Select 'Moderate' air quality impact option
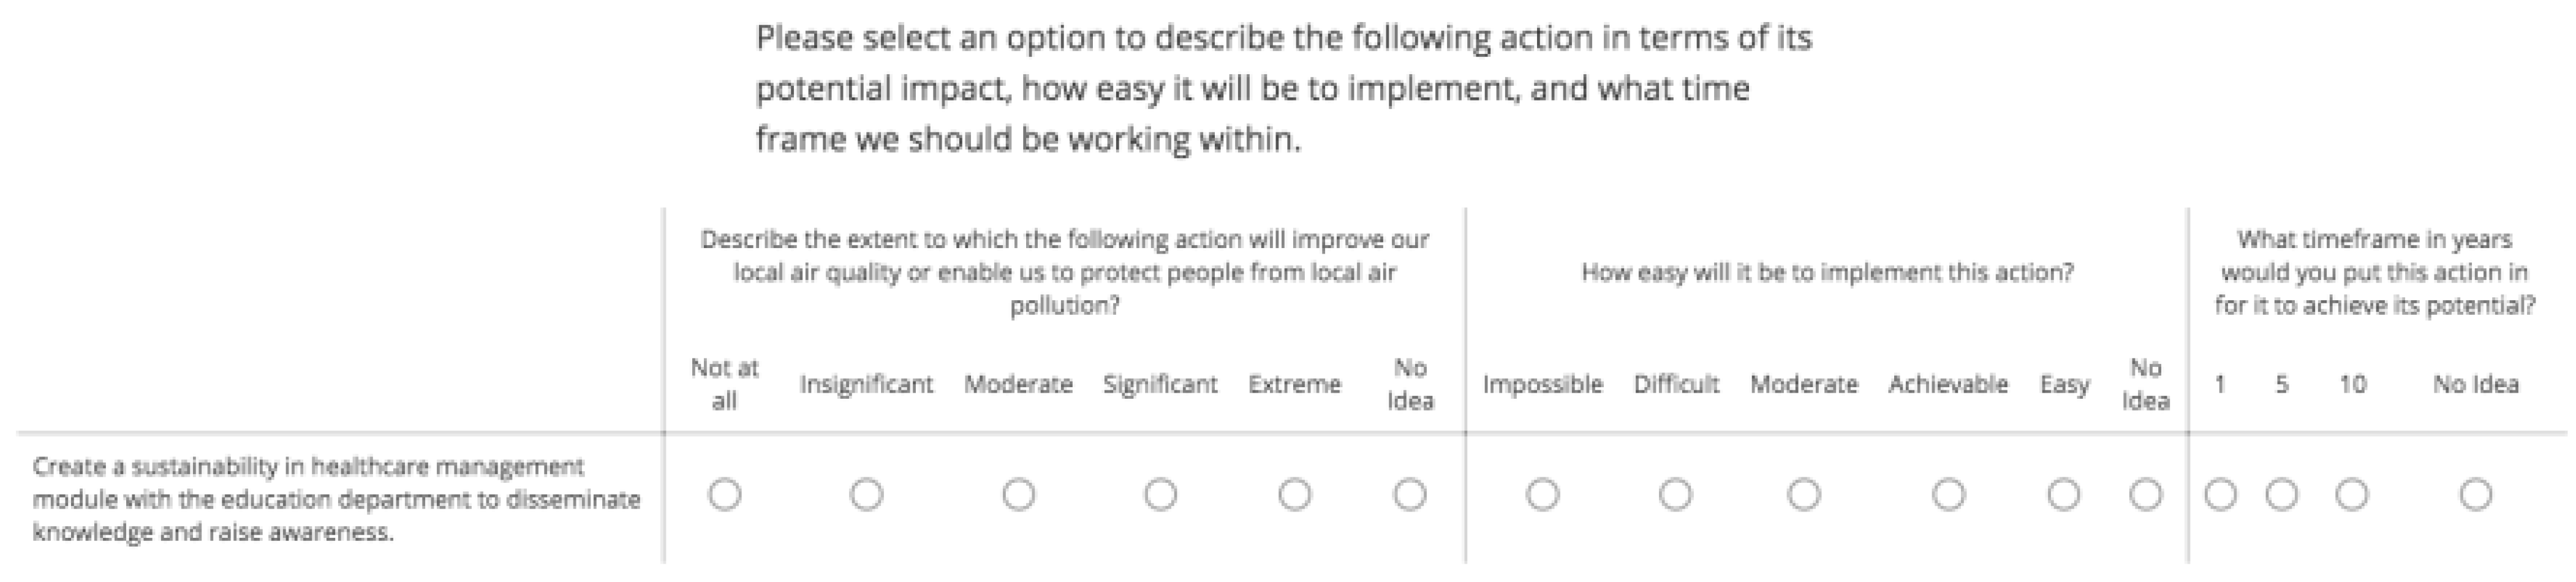This screenshot has width=2576, height=582. tap(1018, 494)
